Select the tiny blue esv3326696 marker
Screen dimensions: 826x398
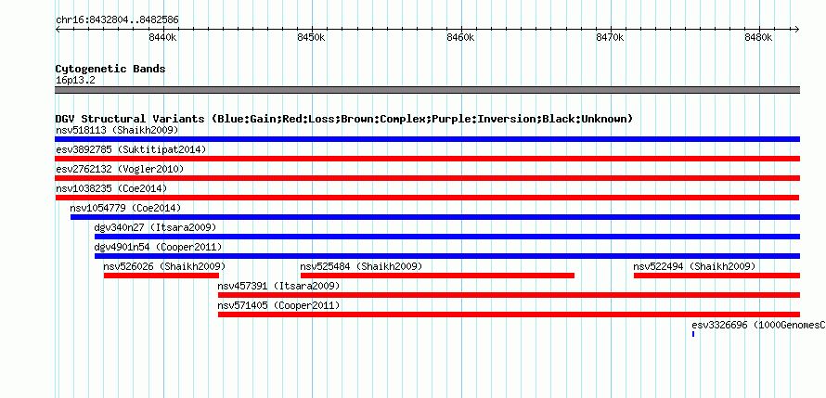(693, 334)
